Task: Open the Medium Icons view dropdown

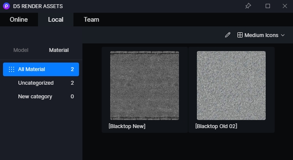Action: click(x=261, y=35)
